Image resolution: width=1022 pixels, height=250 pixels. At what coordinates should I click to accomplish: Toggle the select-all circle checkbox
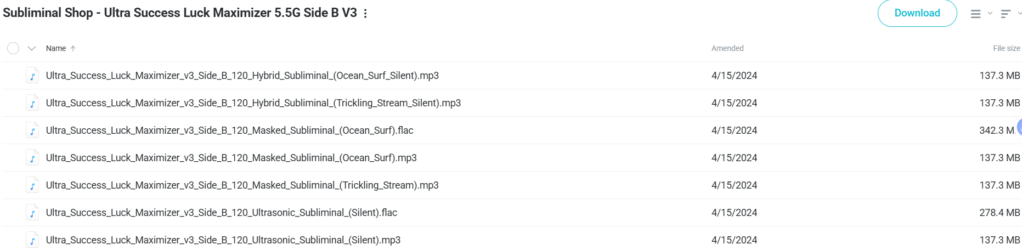[x=13, y=48]
